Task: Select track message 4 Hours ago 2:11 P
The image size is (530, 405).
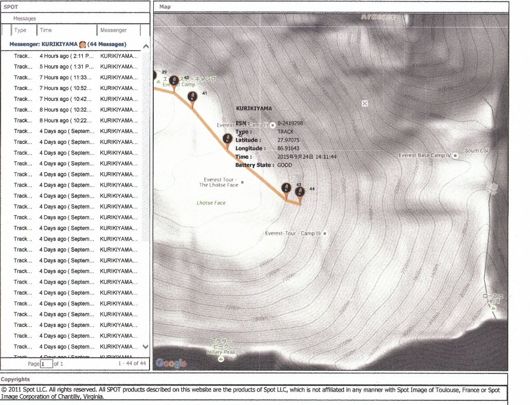Action: click(76, 56)
